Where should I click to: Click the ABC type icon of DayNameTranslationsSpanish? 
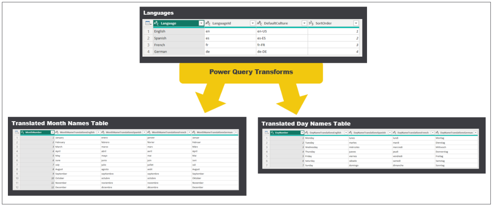351,132
